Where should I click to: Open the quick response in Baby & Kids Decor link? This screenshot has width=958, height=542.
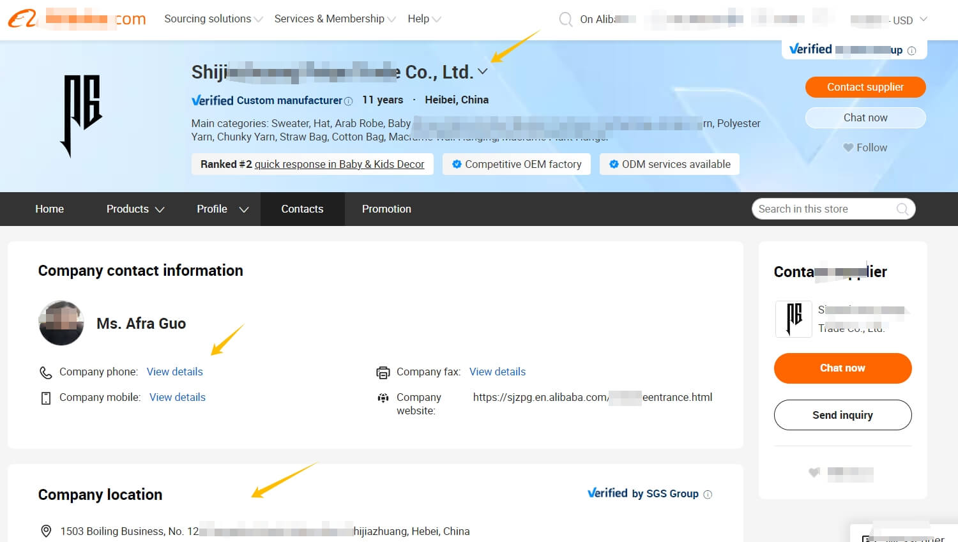[339, 164]
